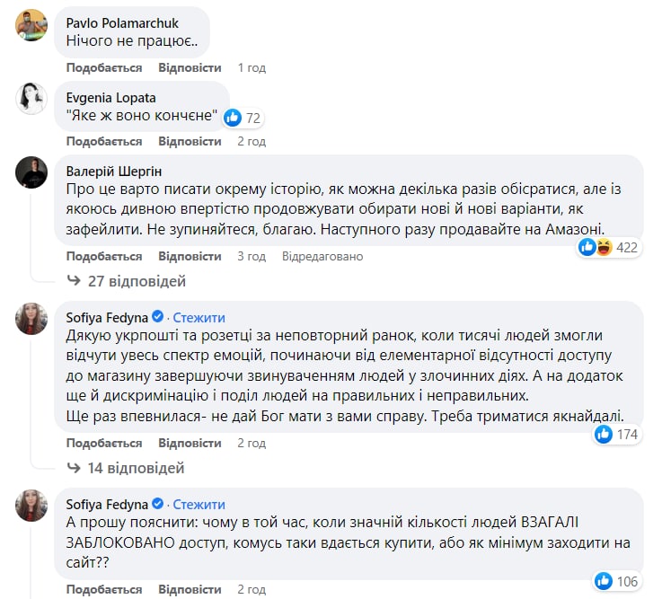Click like reaction icon on Evgenia's comment
Screen dimensions: 662x599
(233, 118)
